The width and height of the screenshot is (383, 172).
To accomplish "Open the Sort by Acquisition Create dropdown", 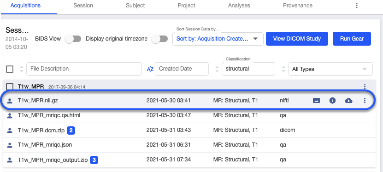I will tap(218, 39).
